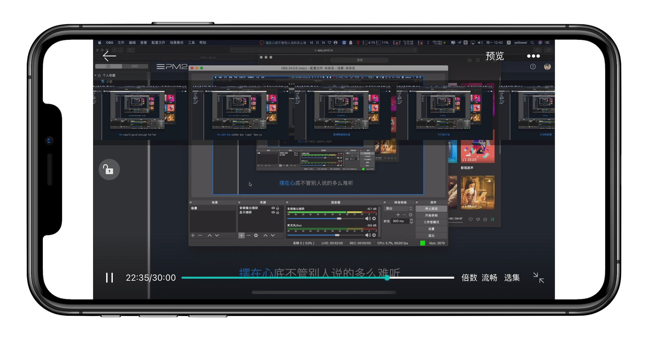
Task: Open the PM2 hamburger menu icon
Action: click(161, 66)
